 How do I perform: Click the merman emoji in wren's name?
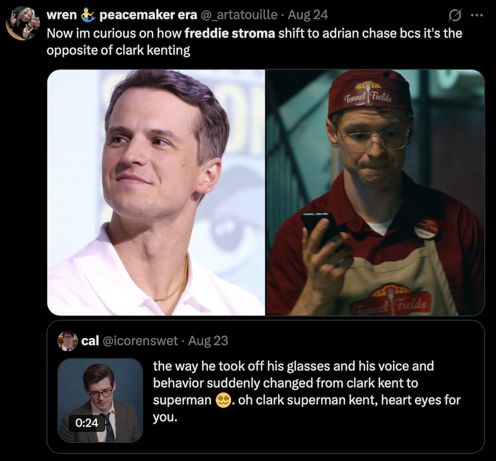tap(87, 14)
